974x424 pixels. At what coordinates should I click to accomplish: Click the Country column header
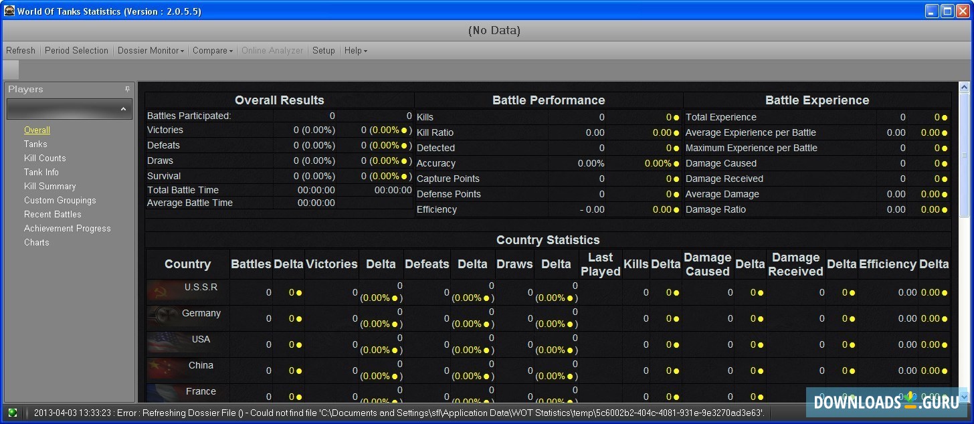coord(188,264)
